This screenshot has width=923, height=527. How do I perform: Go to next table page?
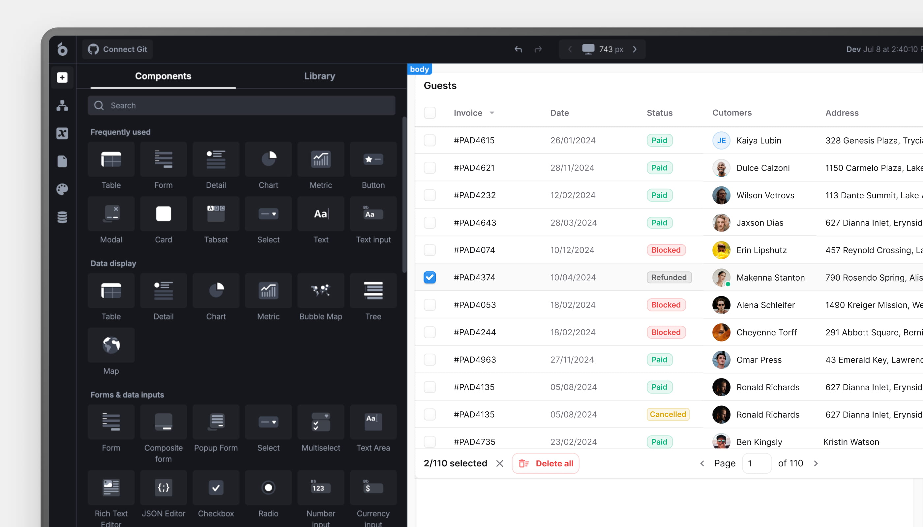[x=816, y=463]
